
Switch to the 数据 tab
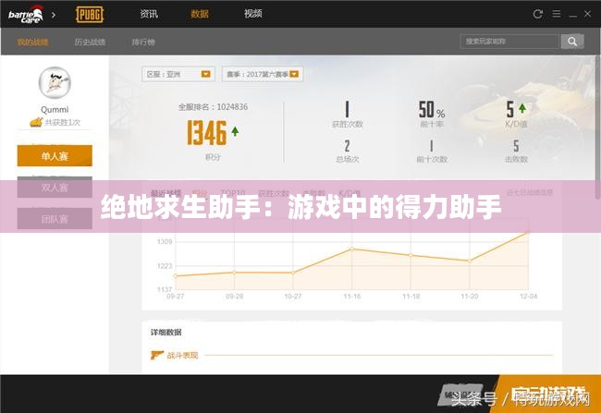tap(200, 14)
